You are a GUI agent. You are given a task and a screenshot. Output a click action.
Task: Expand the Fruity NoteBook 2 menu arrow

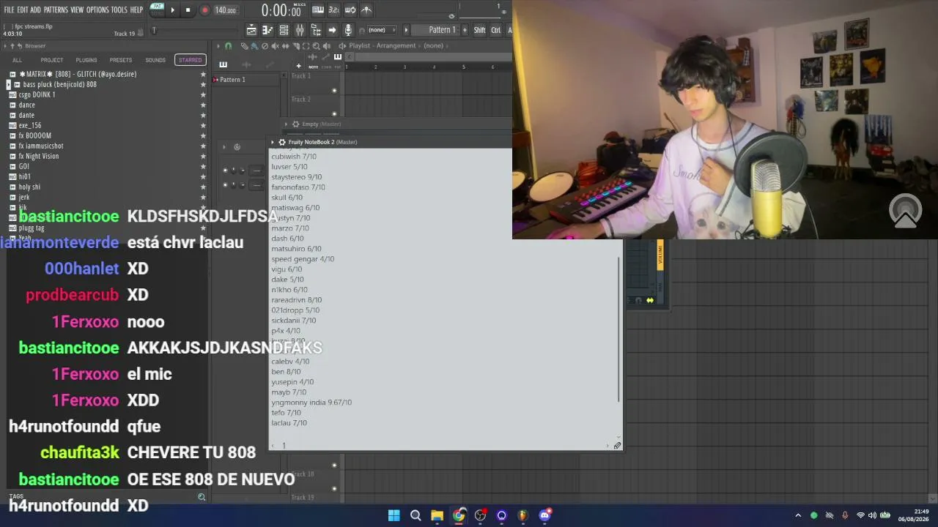pos(273,142)
